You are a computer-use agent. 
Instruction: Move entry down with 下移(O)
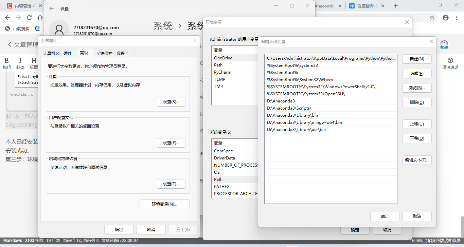click(417, 138)
